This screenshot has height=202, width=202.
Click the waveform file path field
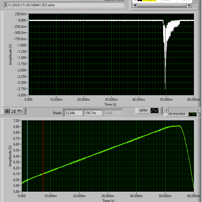tap(66, 5)
